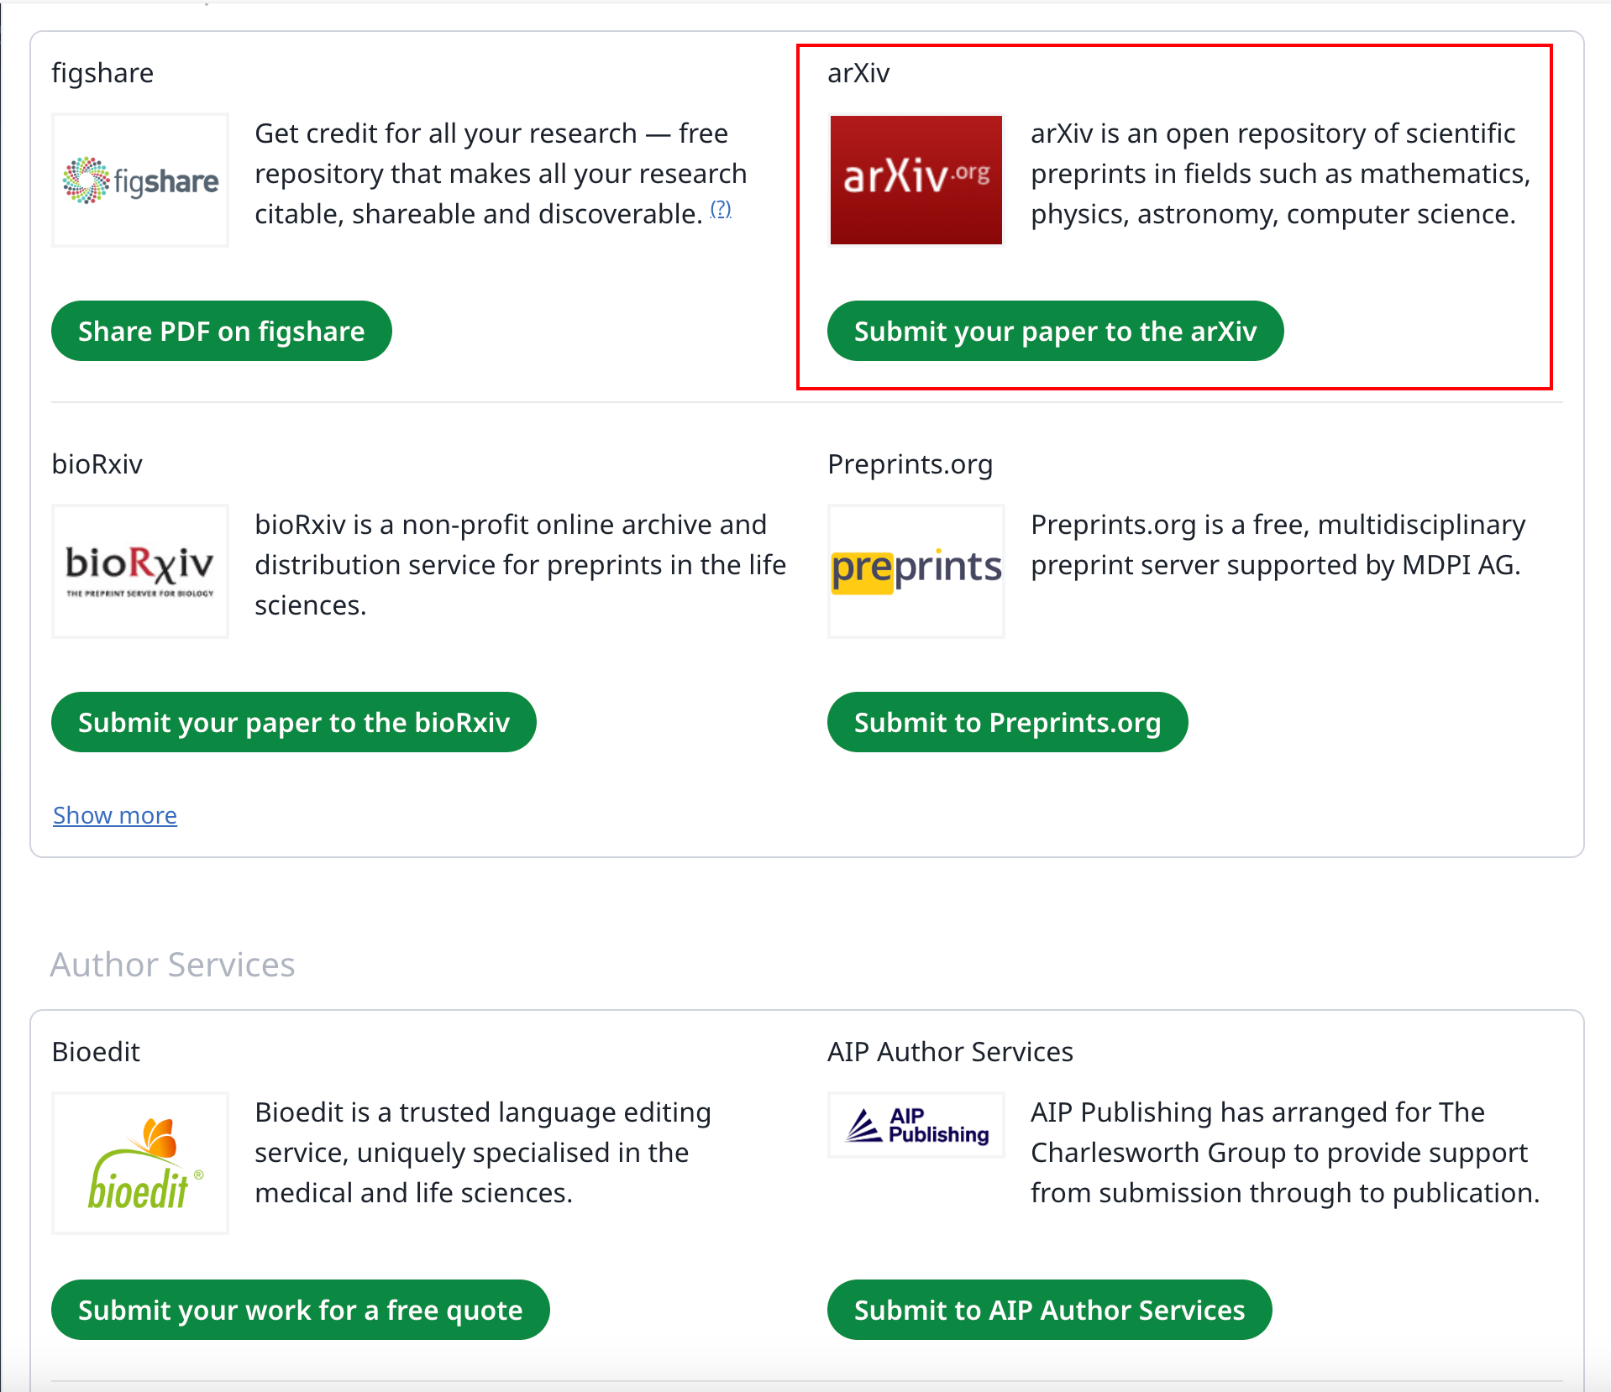The width and height of the screenshot is (1611, 1392).
Task: Click the arXiv section heading
Action: click(x=858, y=73)
